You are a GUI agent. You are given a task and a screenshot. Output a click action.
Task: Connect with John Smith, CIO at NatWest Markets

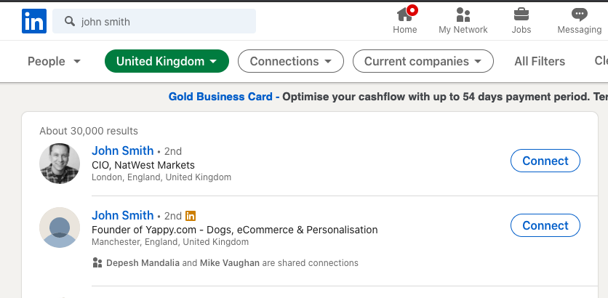coord(545,161)
